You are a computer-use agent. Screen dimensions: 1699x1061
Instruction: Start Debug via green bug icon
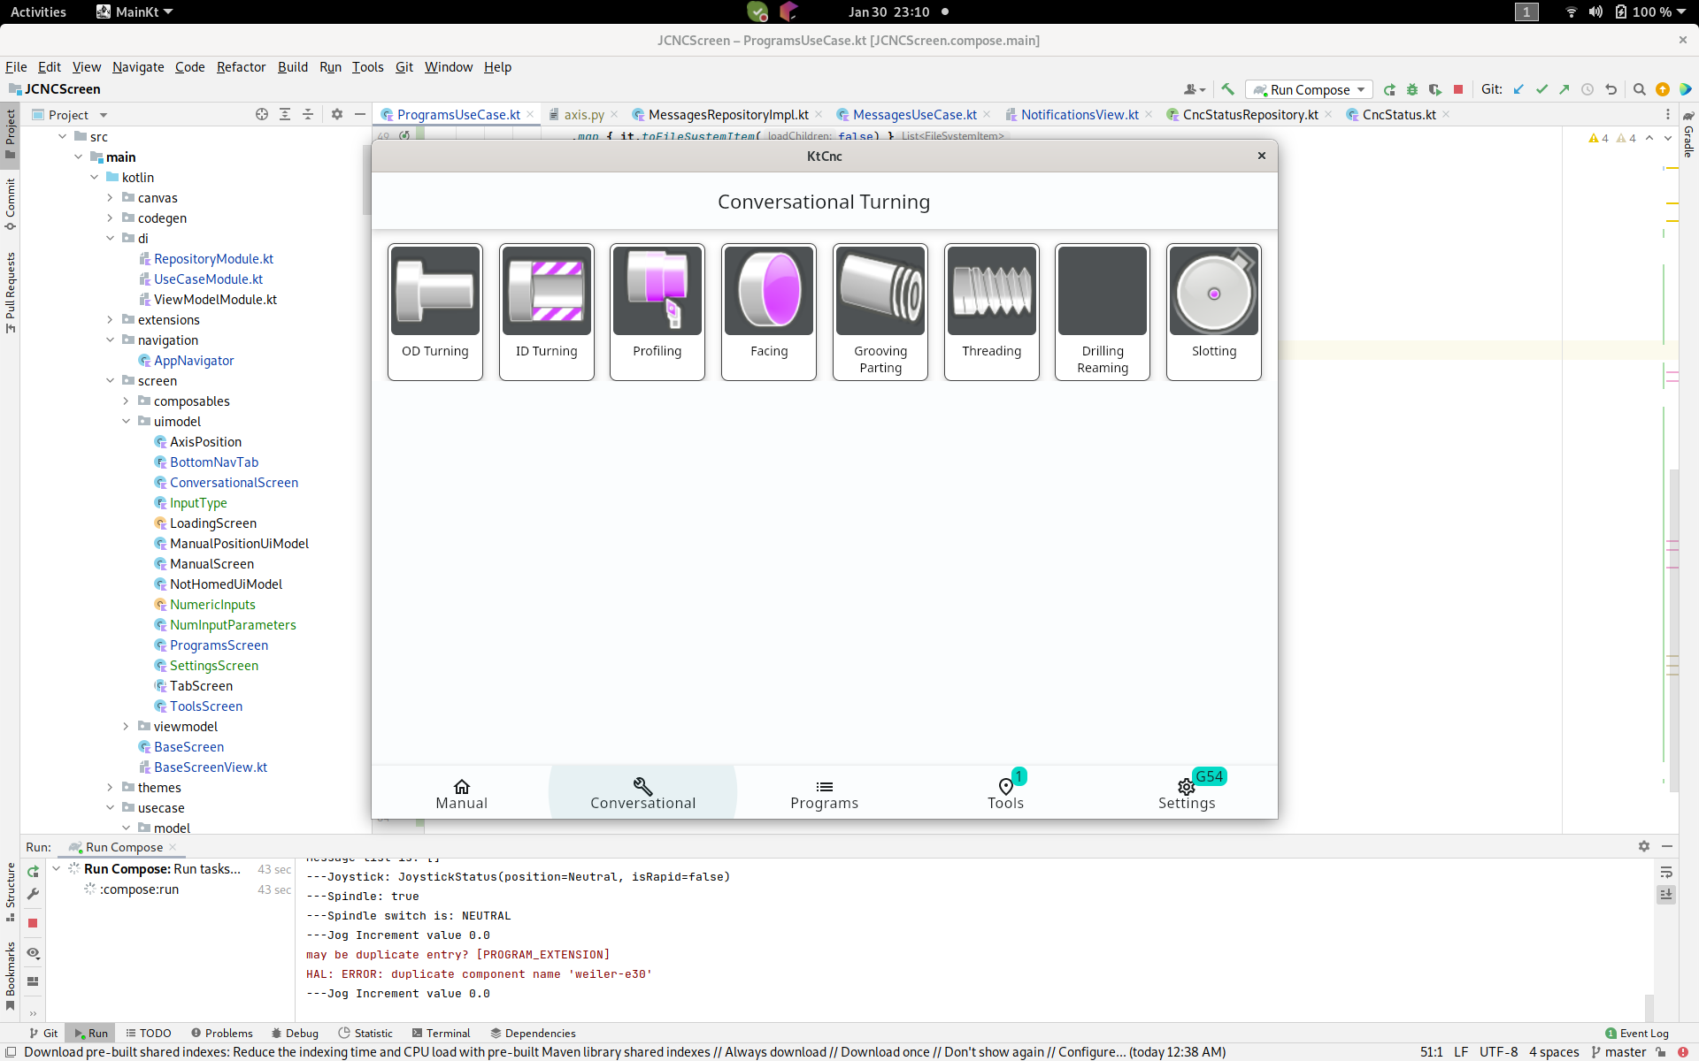1412,89
